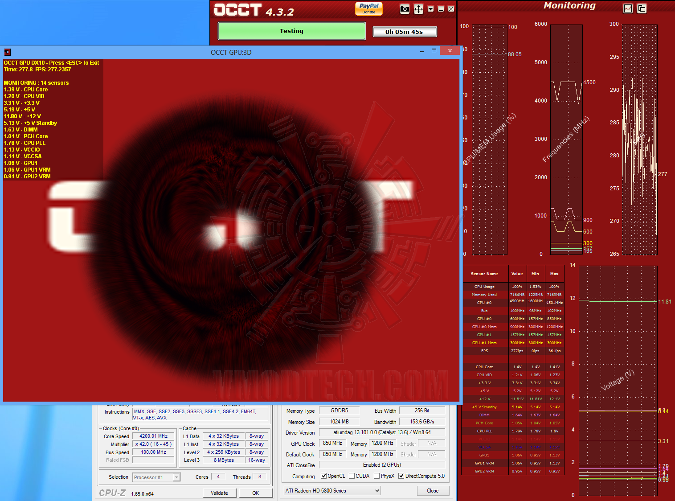Viewport: 675px width, 501px height.
Task: Select the GPU #1 Mem sensor row
Action: (x=513, y=343)
